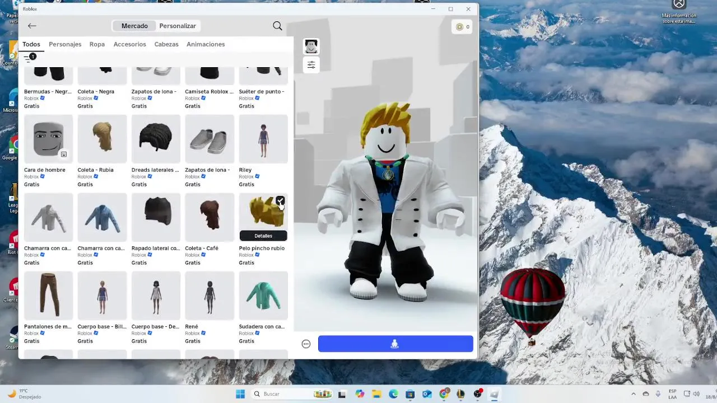This screenshot has width=717, height=403.
Task: Switch to the Mercado toggle
Action: pyautogui.click(x=134, y=26)
